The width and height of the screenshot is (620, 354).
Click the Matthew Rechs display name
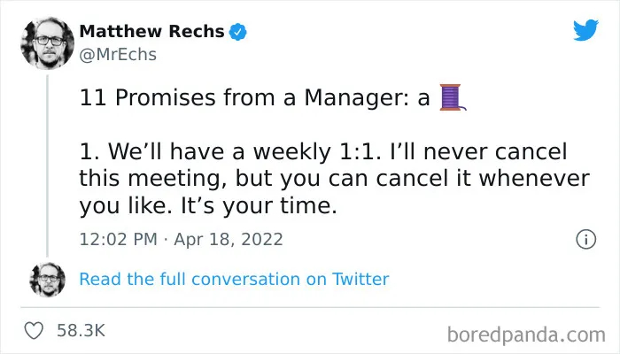point(151,32)
